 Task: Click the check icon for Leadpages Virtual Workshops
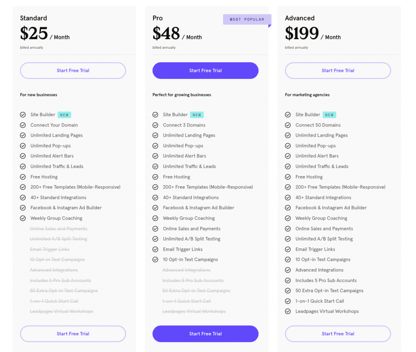coord(288,311)
